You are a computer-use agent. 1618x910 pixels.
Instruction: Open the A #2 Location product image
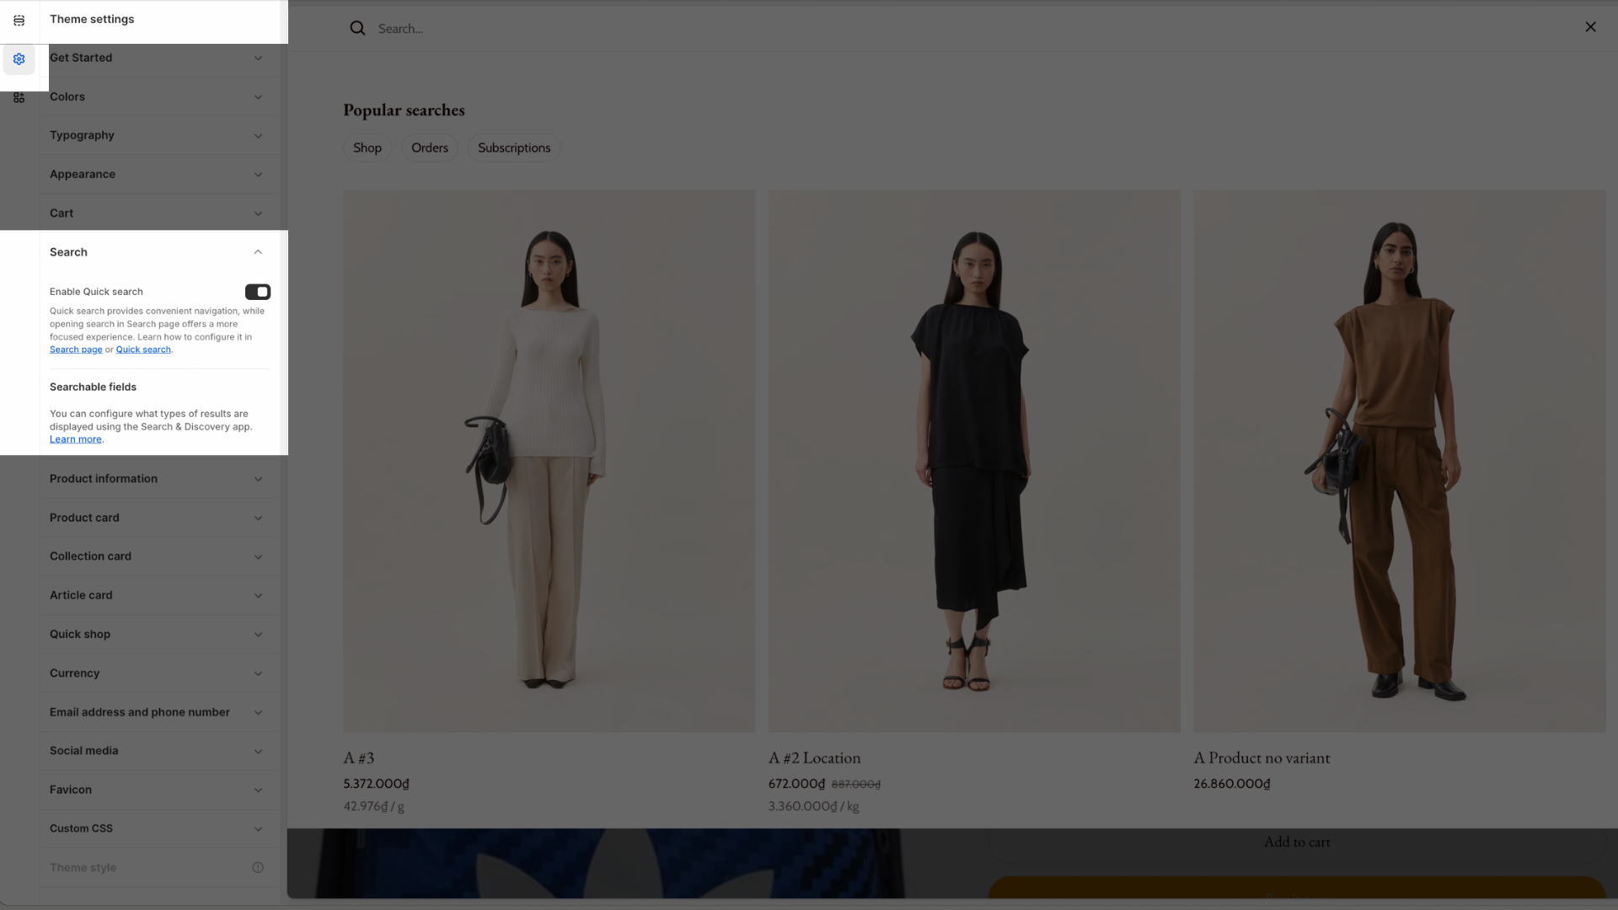point(973,460)
